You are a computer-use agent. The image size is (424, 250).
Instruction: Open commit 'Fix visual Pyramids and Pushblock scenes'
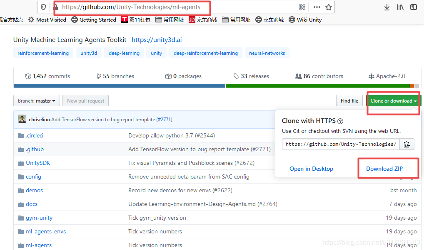tap(191, 163)
